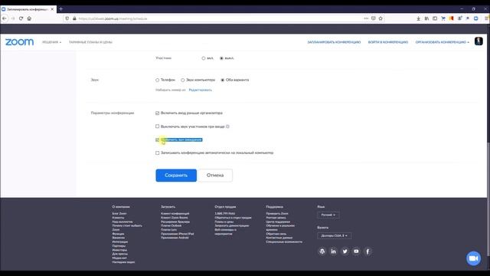Image resolution: width=490 pixels, height=276 pixels.
Task: Open 'Приложение Android' footer link
Action: [x=175, y=238]
